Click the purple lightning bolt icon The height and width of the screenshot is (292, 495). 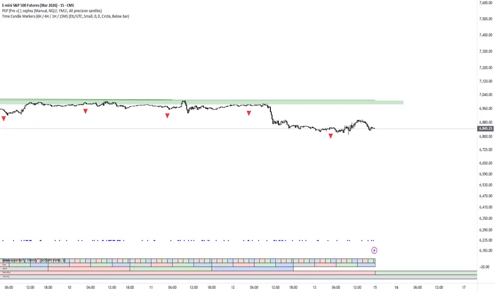(x=374, y=251)
